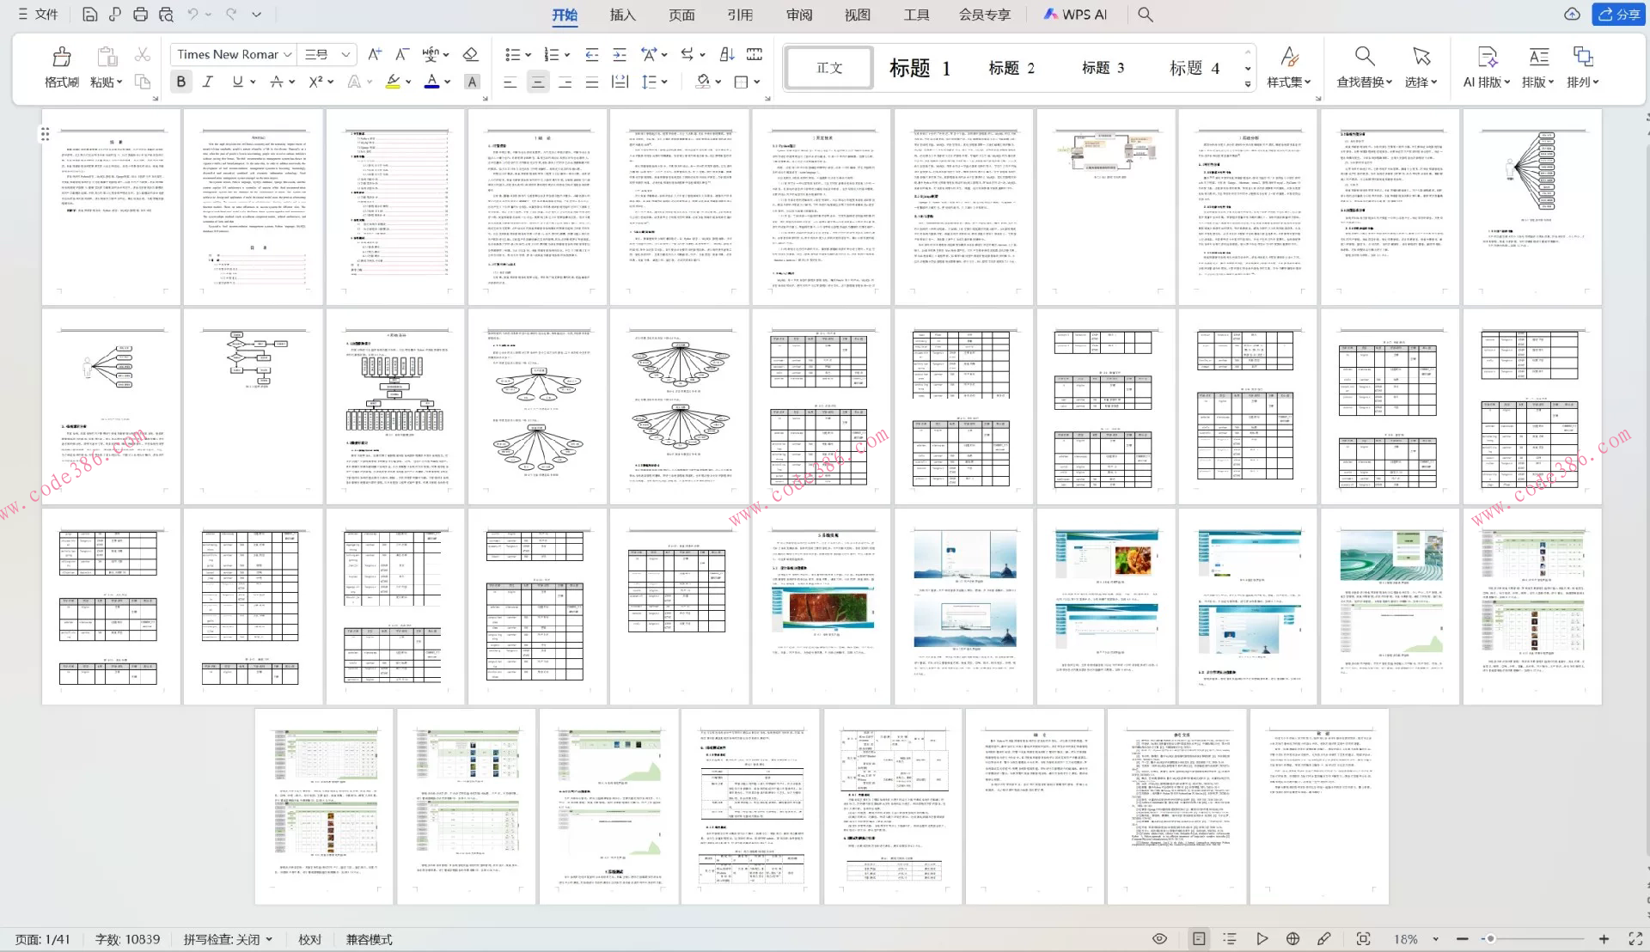
Task: Switch to the 插入 (Insert) tab
Action: click(x=622, y=15)
